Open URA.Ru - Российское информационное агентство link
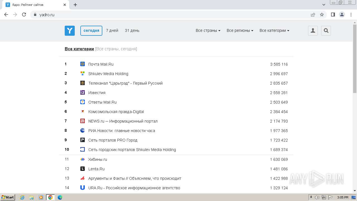The height and width of the screenshot is (201, 357). tap(134, 188)
